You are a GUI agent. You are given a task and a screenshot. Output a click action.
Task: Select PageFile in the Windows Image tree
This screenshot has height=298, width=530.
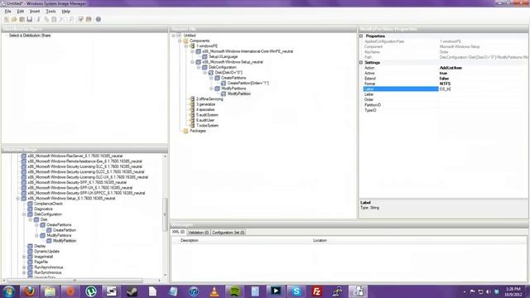[x=41, y=262]
